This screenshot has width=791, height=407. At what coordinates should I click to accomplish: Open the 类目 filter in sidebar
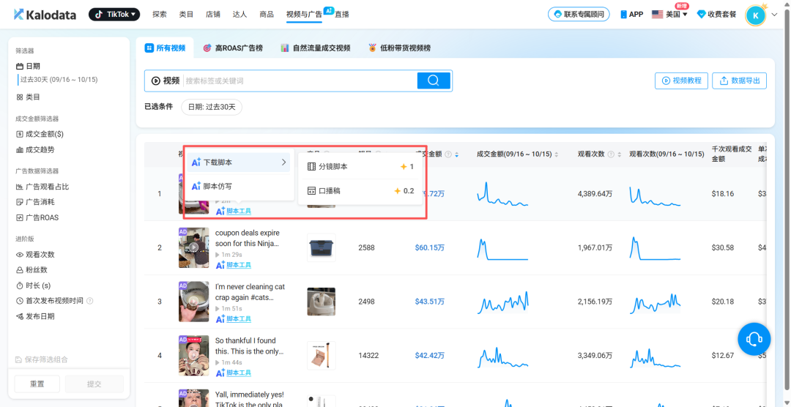pos(29,97)
